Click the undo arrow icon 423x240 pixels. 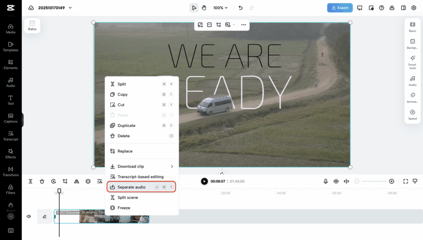click(x=241, y=8)
